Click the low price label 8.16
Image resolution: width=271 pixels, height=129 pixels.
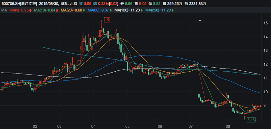(251, 120)
